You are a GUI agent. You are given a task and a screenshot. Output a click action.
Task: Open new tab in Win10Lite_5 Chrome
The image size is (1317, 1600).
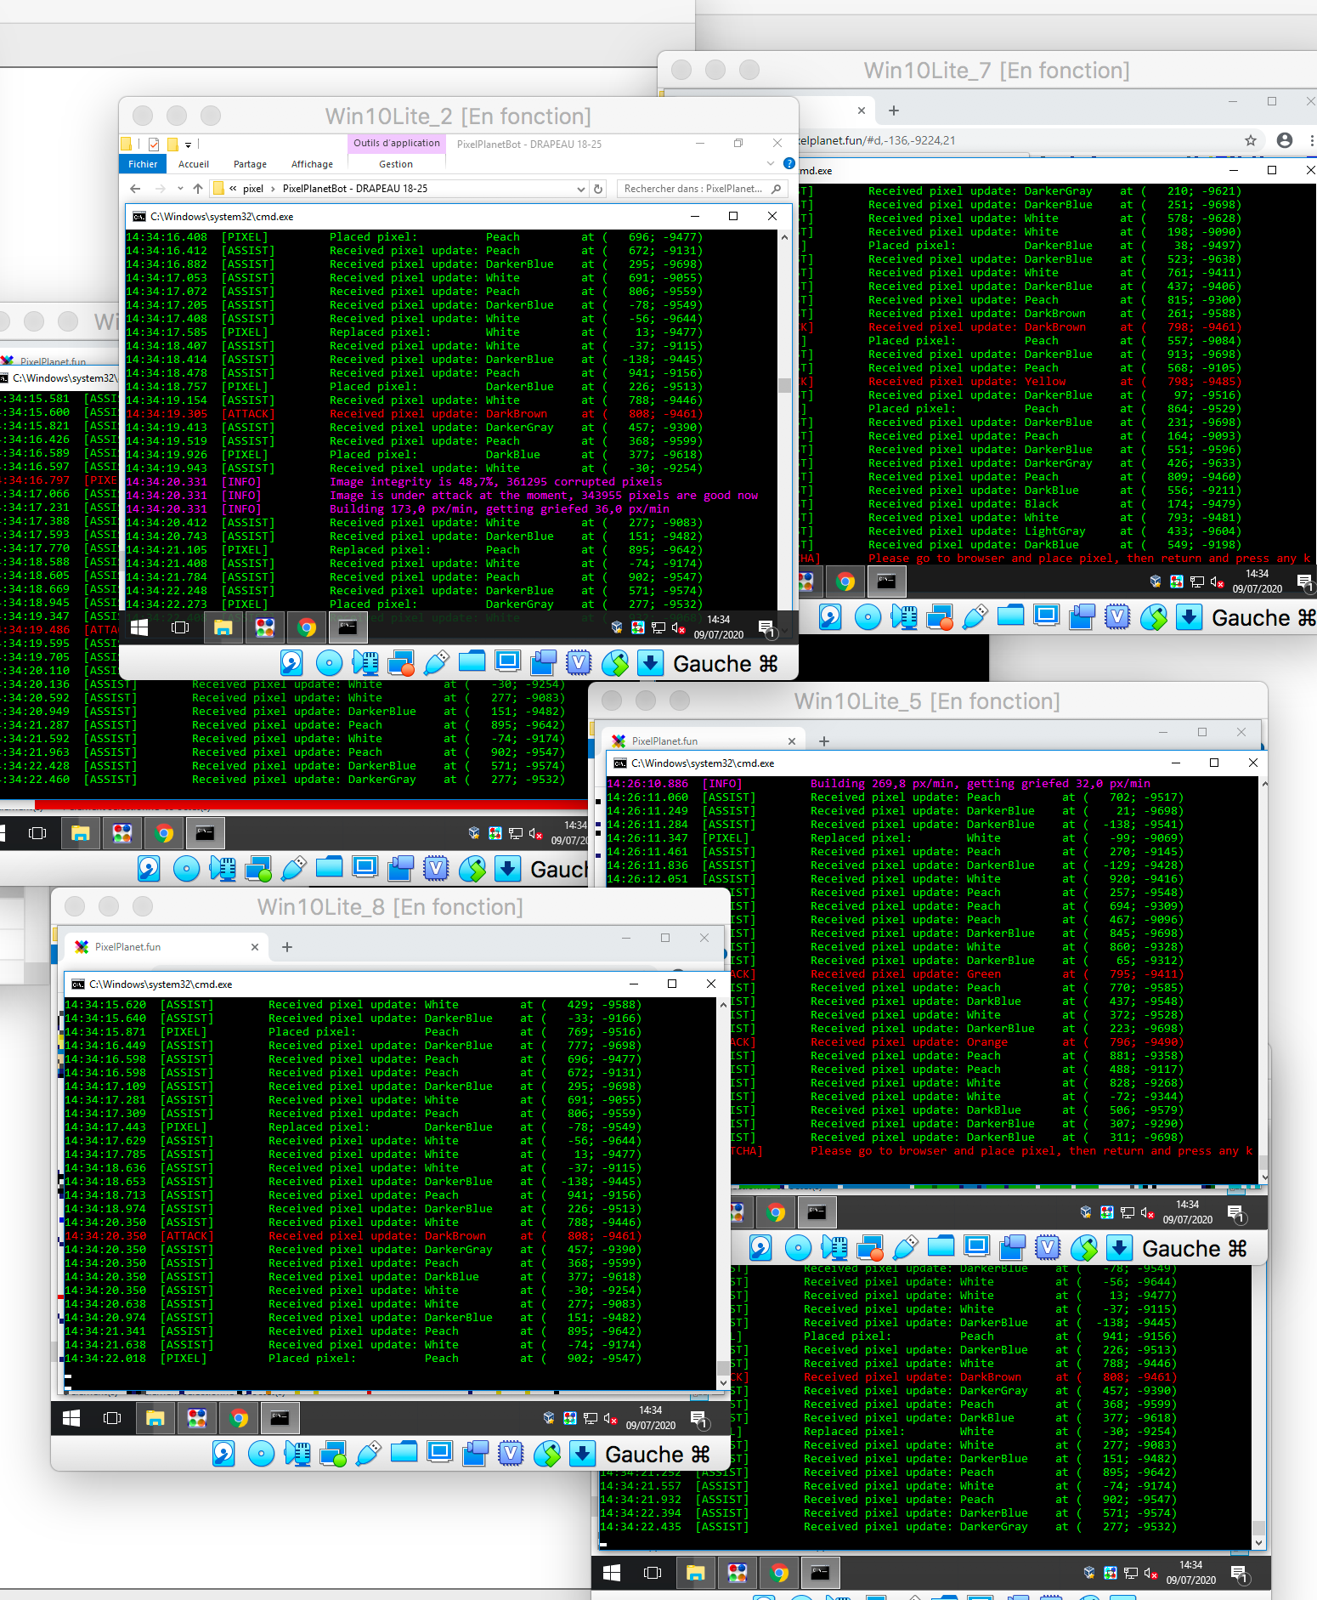point(823,741)
